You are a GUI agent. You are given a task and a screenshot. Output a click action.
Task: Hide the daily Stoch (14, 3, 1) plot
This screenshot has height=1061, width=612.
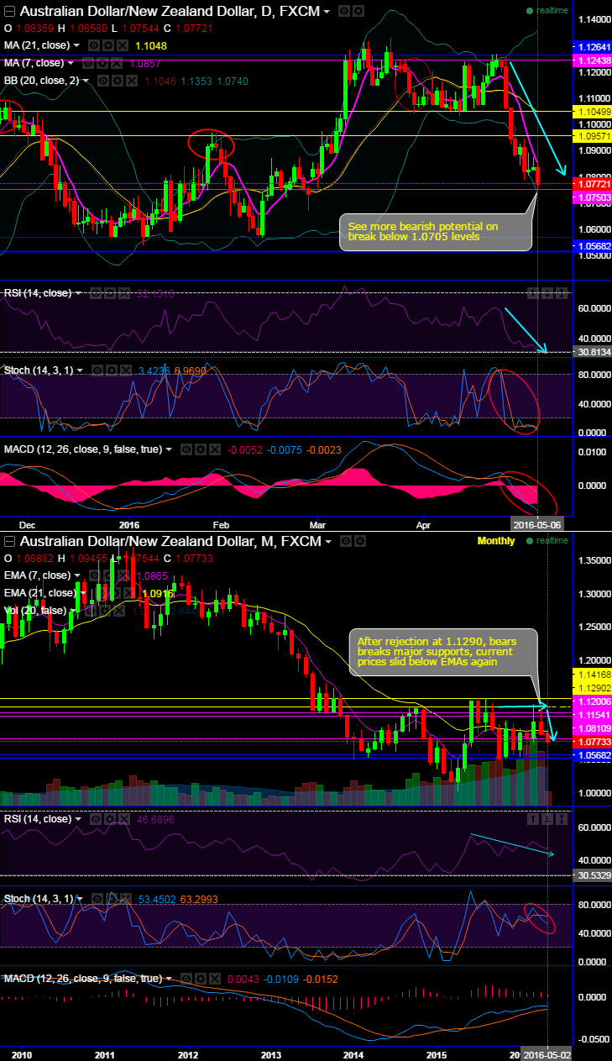point(97,370)
